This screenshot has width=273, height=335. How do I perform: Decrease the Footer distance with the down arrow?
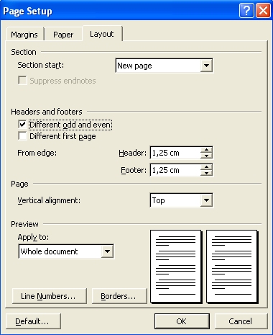click(x=206, y=173)
